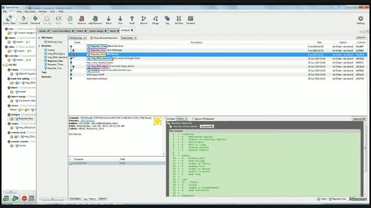Select the 'Add death and taxes' commit row
Image resolution: width=371 pixels, height=208 pixels.
[x=217, y=79]
